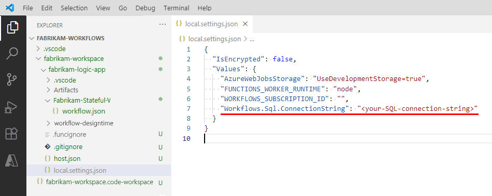Expand .vscode folder under fabrikam-logic-app
Screen dimensions: 492x196
[x=48, y=80]
